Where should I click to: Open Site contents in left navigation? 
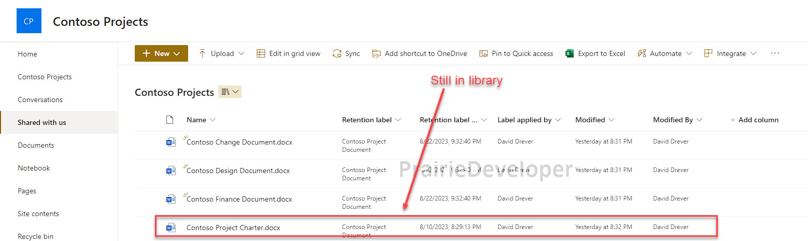pyautogui.click(x=38, y=214)
